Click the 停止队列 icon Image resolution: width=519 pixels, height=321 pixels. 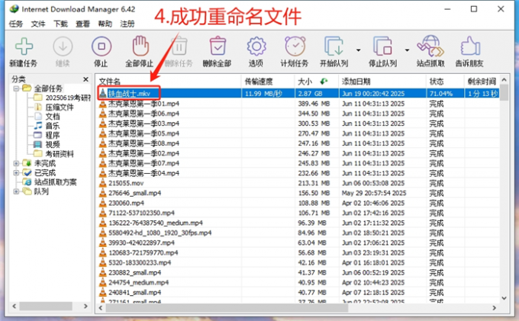(382, 47)
